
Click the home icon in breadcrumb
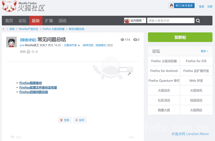(4, 29)
